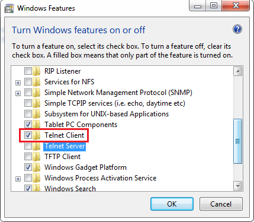The image size is (254, 222).
Task: Open the help icon for Windows features
Action: point(237,30)
